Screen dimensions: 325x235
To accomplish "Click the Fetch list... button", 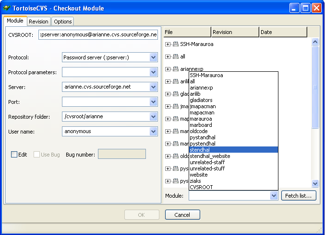I will click(299, 195).
